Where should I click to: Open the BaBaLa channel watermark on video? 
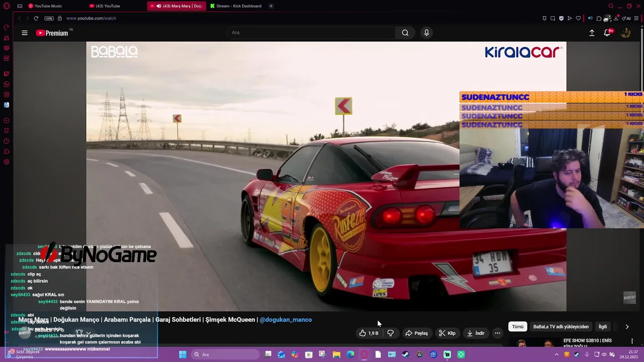(629, 298)
